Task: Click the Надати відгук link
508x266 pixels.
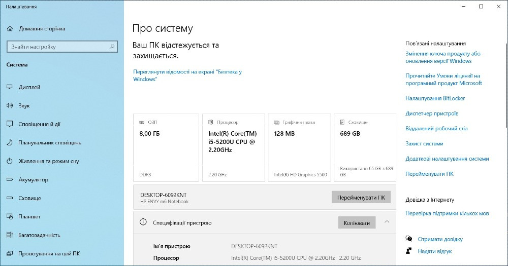Action: (x=434, y=251)
